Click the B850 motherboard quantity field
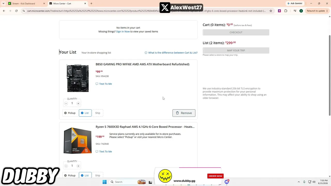This screenshot has height=186, width=331. [x=72, y=103]
